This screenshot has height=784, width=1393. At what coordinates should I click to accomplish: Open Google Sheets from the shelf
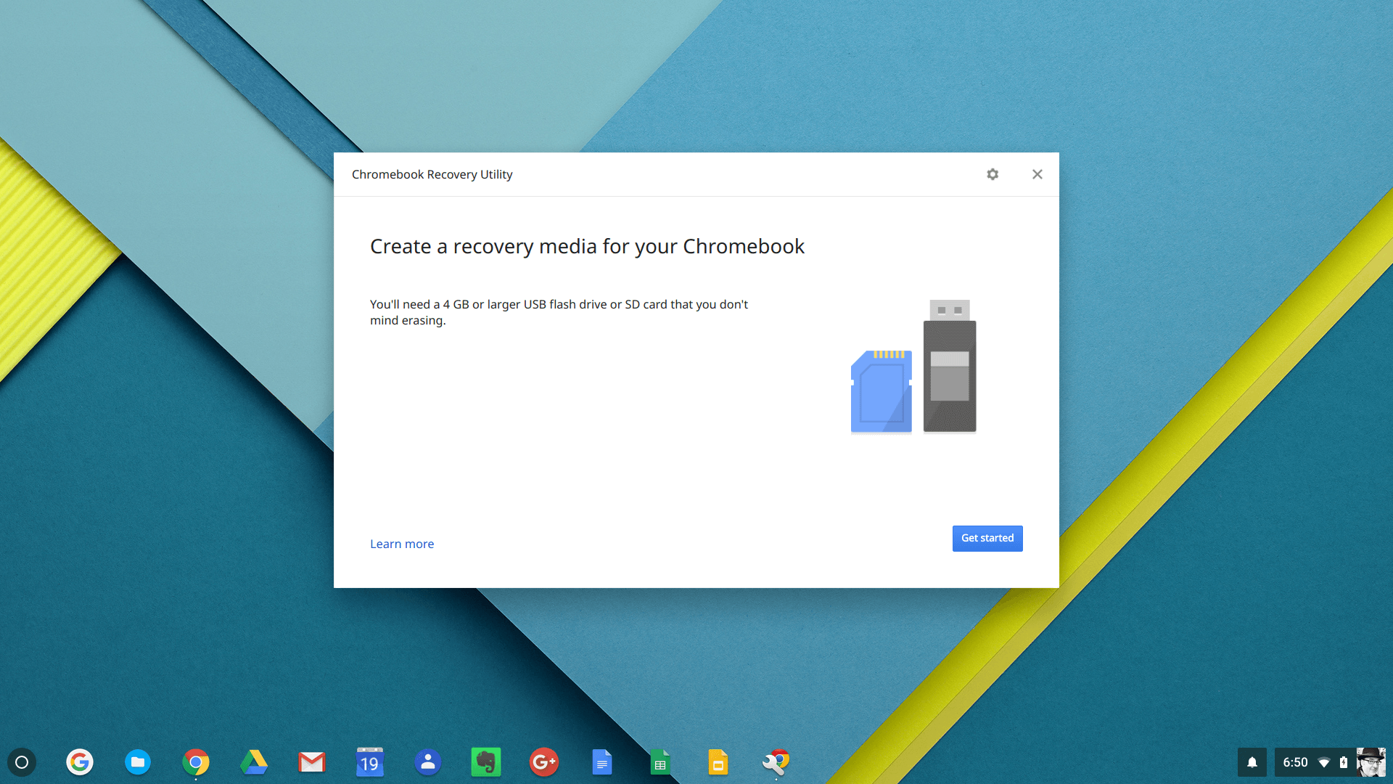(660, 762)
